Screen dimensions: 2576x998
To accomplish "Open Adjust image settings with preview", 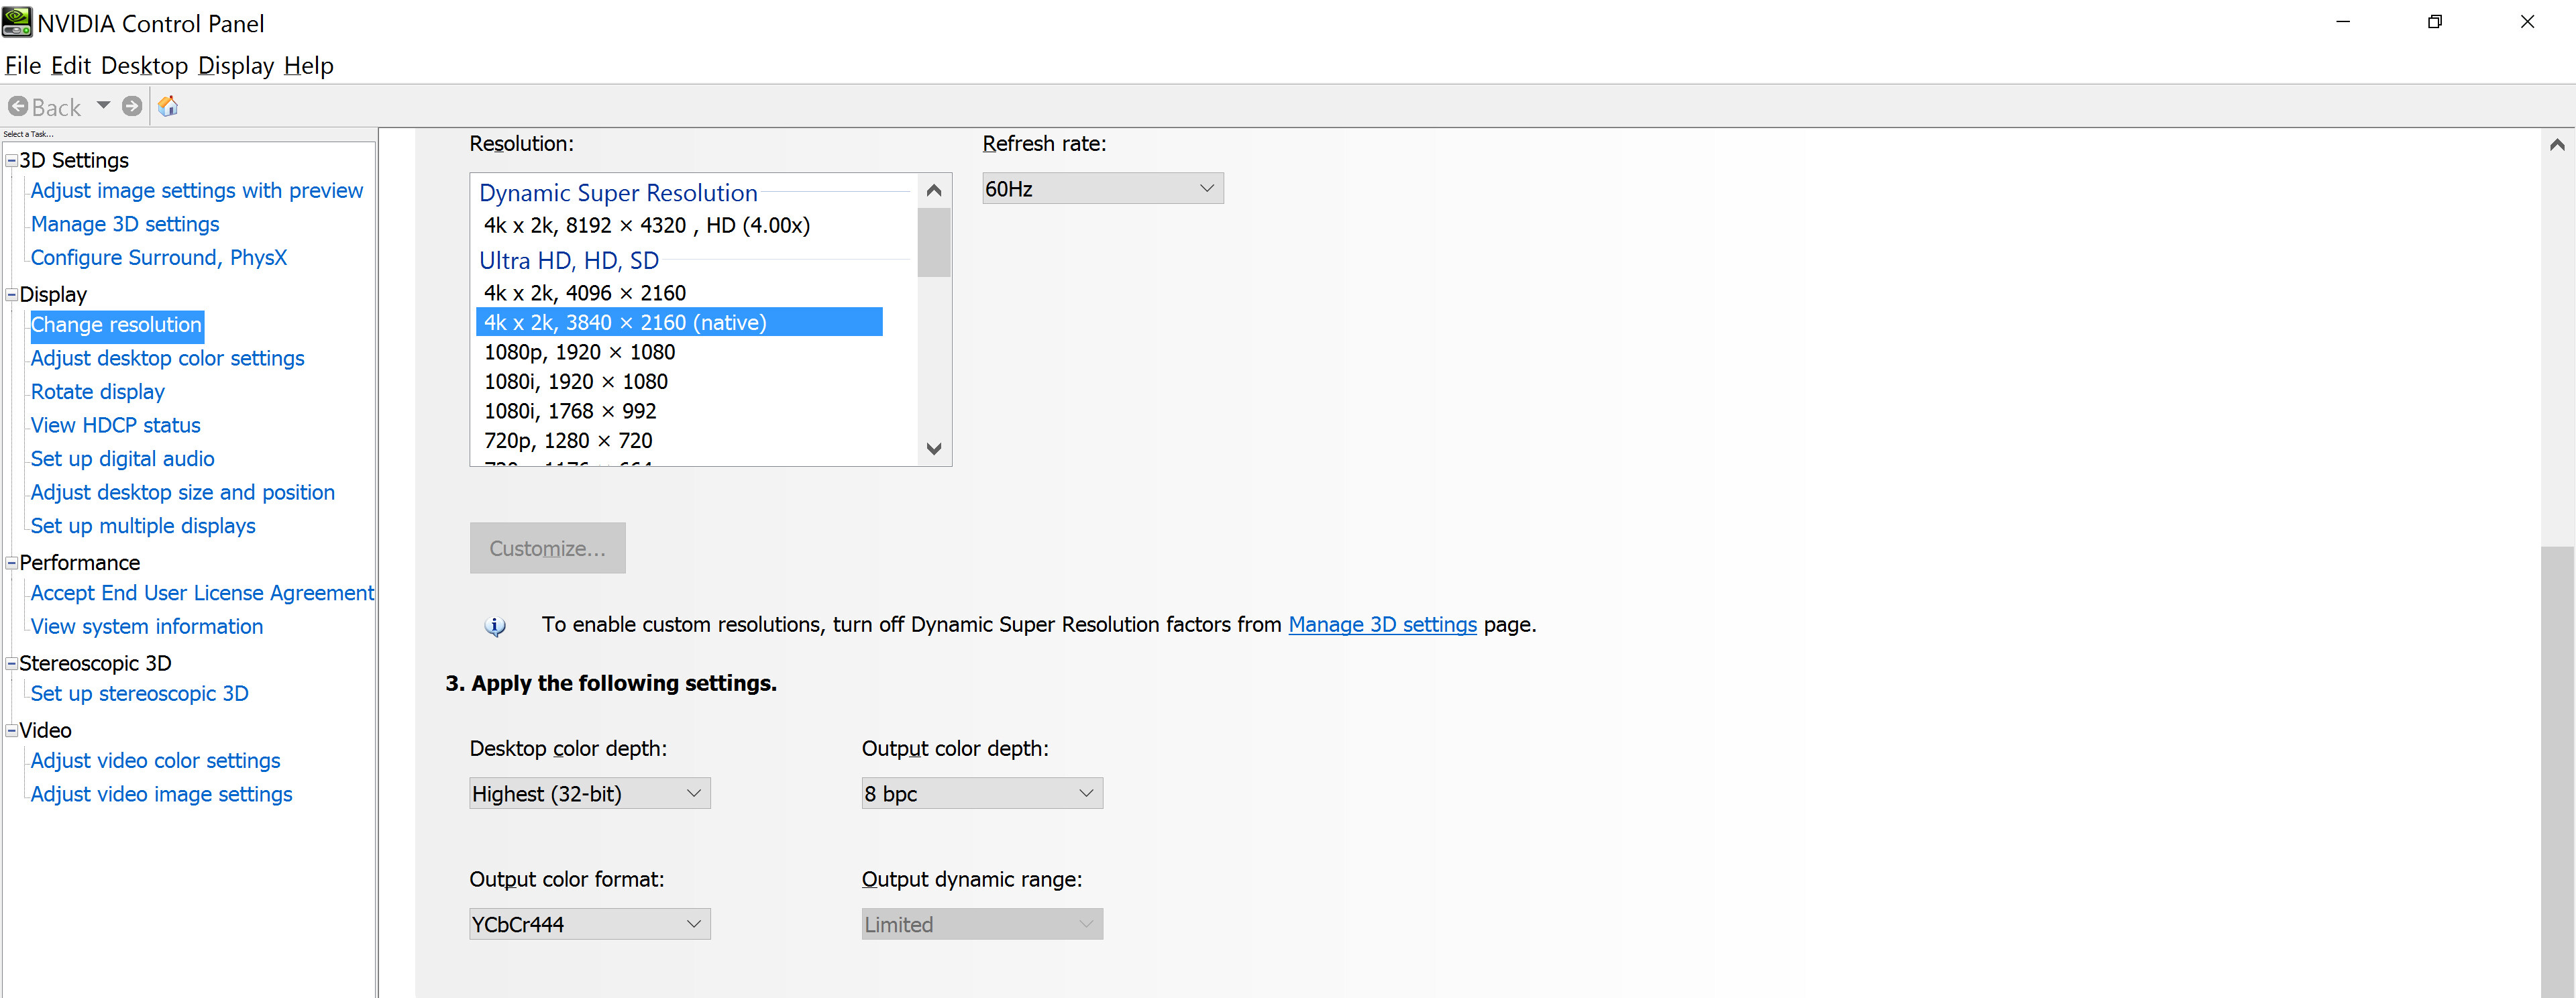I will point(197,191).
